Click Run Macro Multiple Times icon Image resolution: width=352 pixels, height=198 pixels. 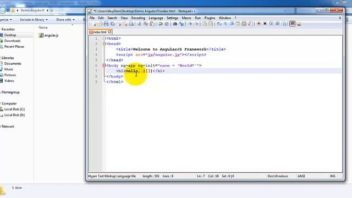pyautogui.click(x=277, y=24)
